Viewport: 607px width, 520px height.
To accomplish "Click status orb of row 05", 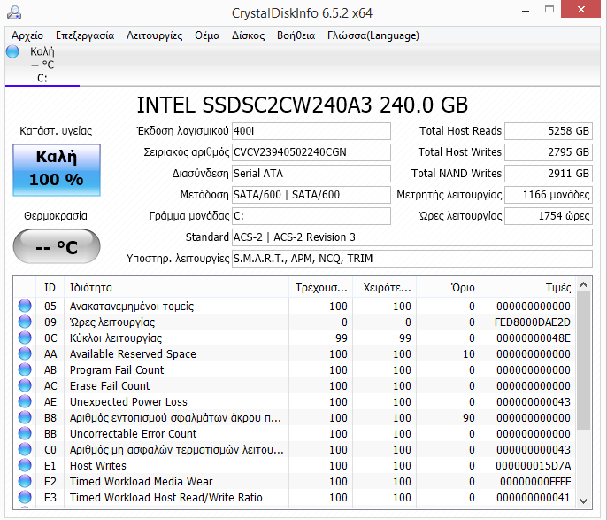I will [25, 306].
